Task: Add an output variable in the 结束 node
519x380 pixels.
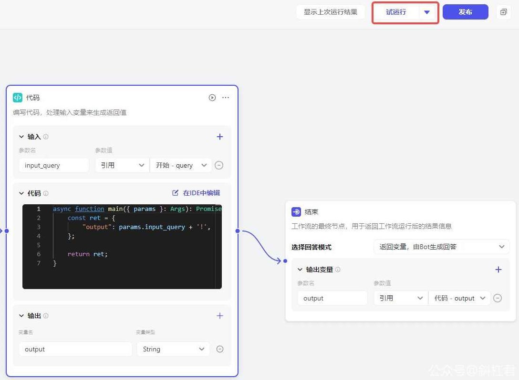Action: (x=498, y=270)
